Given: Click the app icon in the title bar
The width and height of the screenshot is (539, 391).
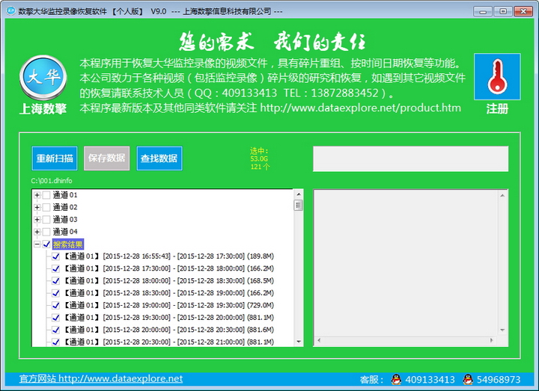Looking at the screenshot, I should [11, 11].
